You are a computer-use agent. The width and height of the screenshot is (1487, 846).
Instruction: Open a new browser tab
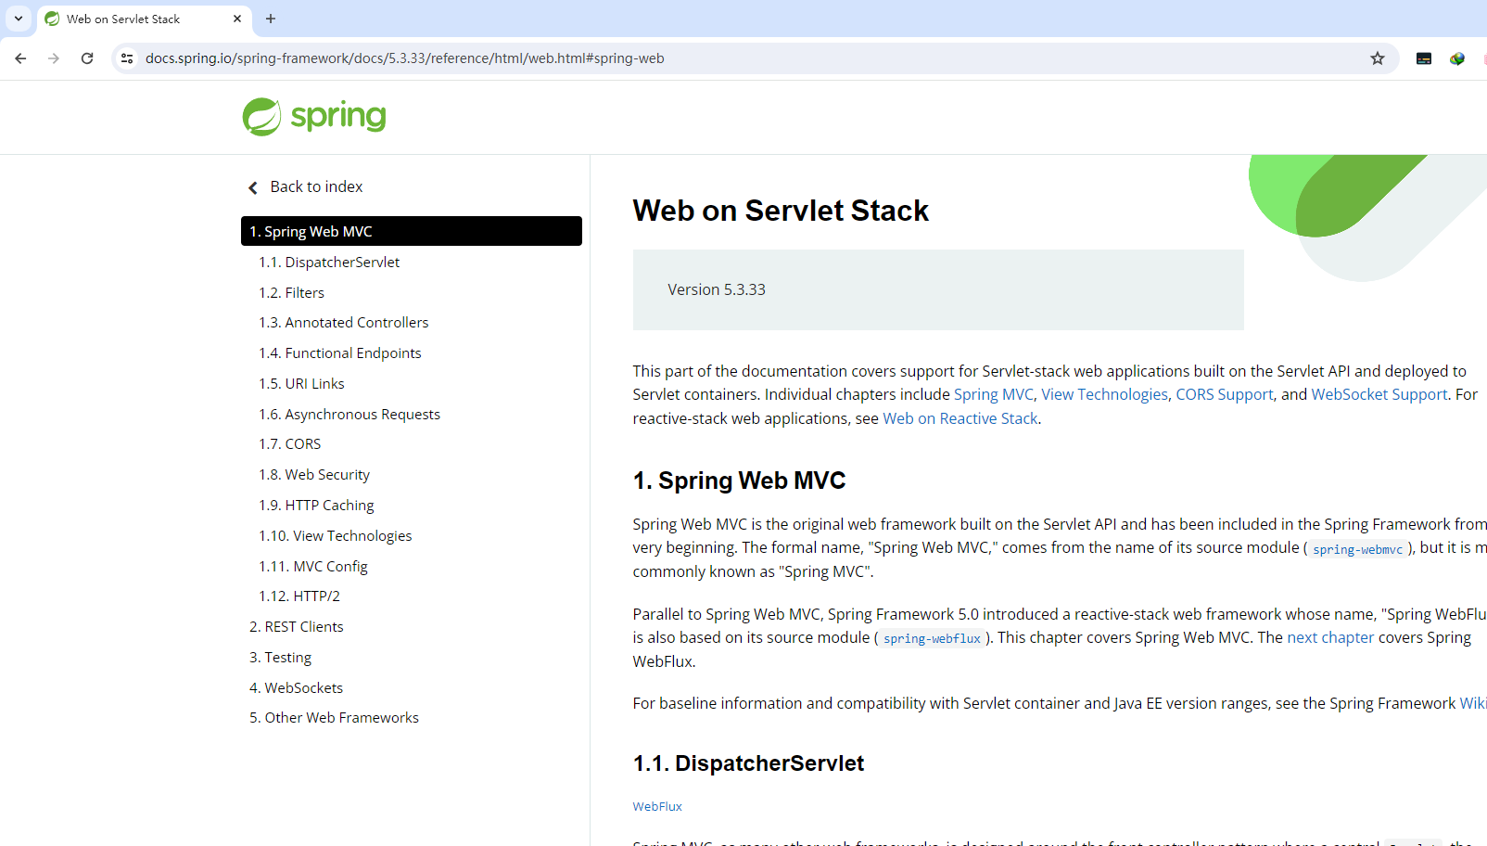pyautogui.click(x=271, y=19)
